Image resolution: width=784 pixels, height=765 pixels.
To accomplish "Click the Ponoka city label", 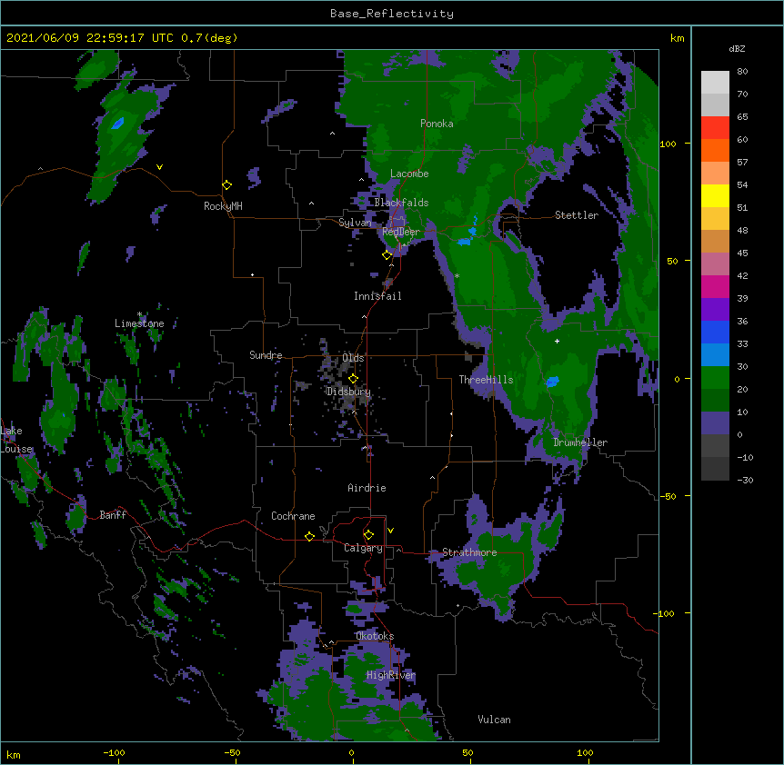I will click(437, 124).
